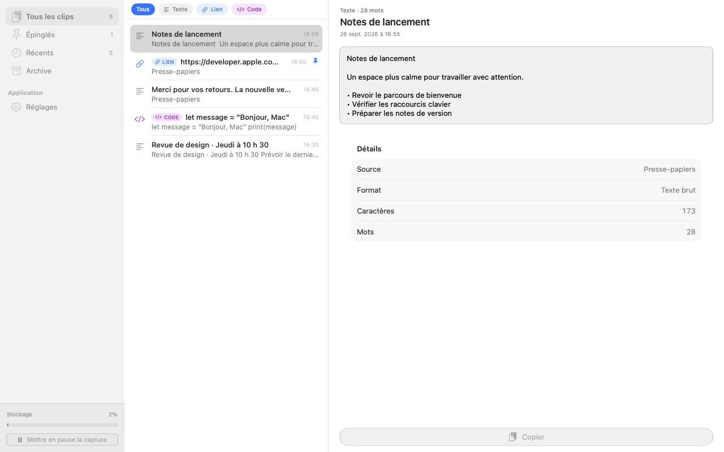The width and height of the screenshot is (724, 452).
Task: Select the let message = "Bonjour, Mac" clip
Action: point(226,121)
